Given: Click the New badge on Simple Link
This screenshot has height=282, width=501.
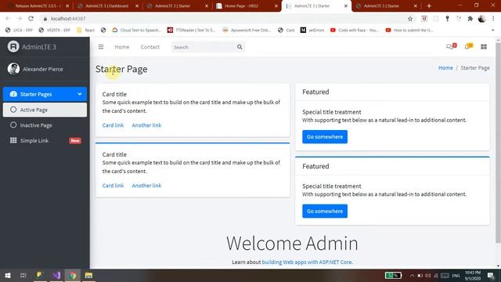Looking at the screenshot, I should click(75, 141).
